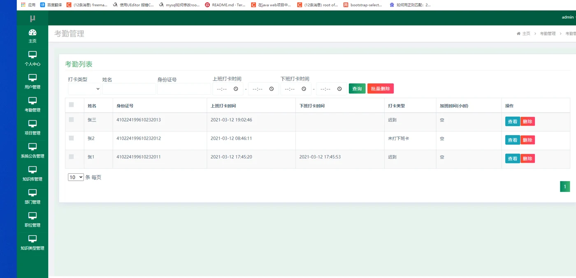Open 部门管理 sidebar icon

point(33,193)
